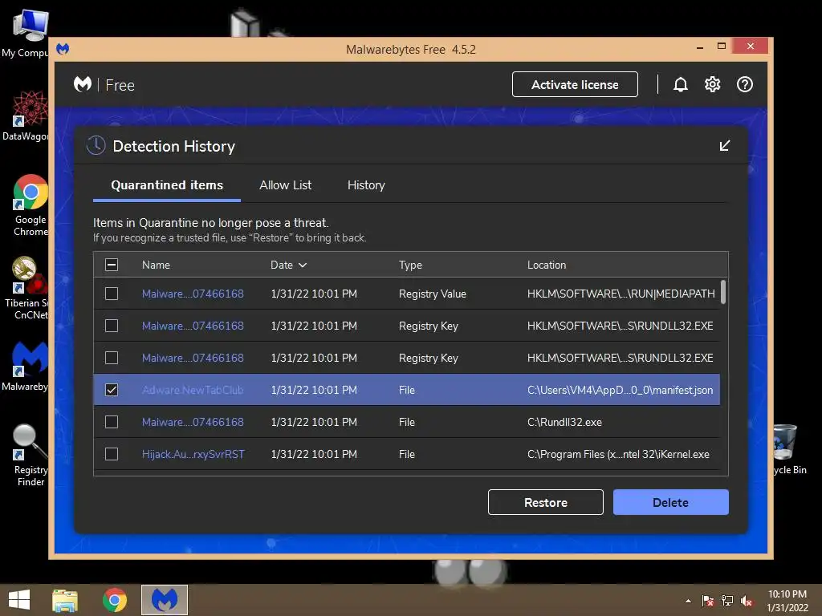Open Malwarebytes settings gear
Image resolution: width=822 pixels, height=616 pixels.
click(x=713, y=84)
